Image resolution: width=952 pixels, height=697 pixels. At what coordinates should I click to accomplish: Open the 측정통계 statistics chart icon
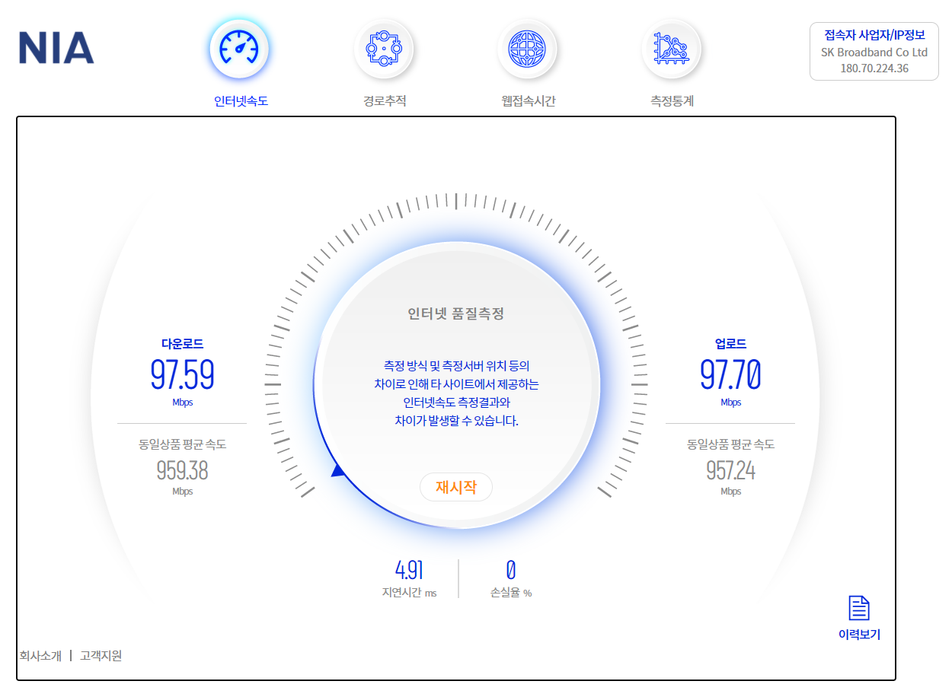click(x=672, y=49)
